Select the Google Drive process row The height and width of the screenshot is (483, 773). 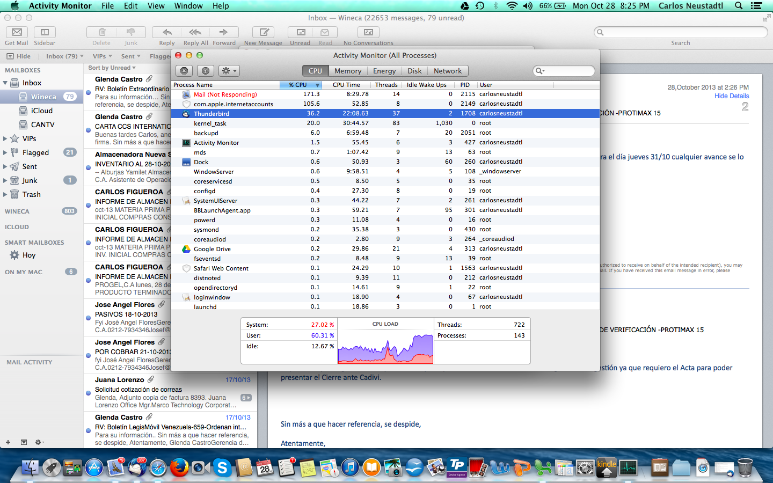385,249
